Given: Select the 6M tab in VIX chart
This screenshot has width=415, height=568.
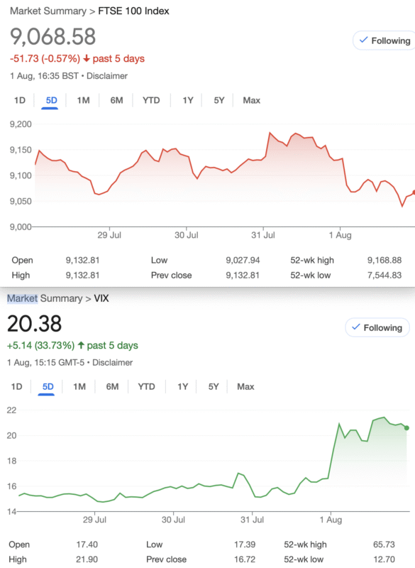Looking at the screenshot, I should 112,386.
